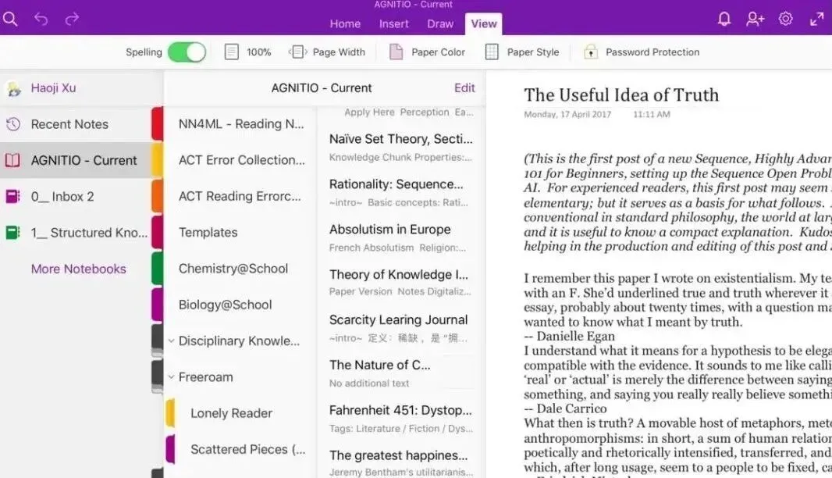Open settings gear icon
The width and height of the screenshot is (832, 478).
click(x=785, y=19)
